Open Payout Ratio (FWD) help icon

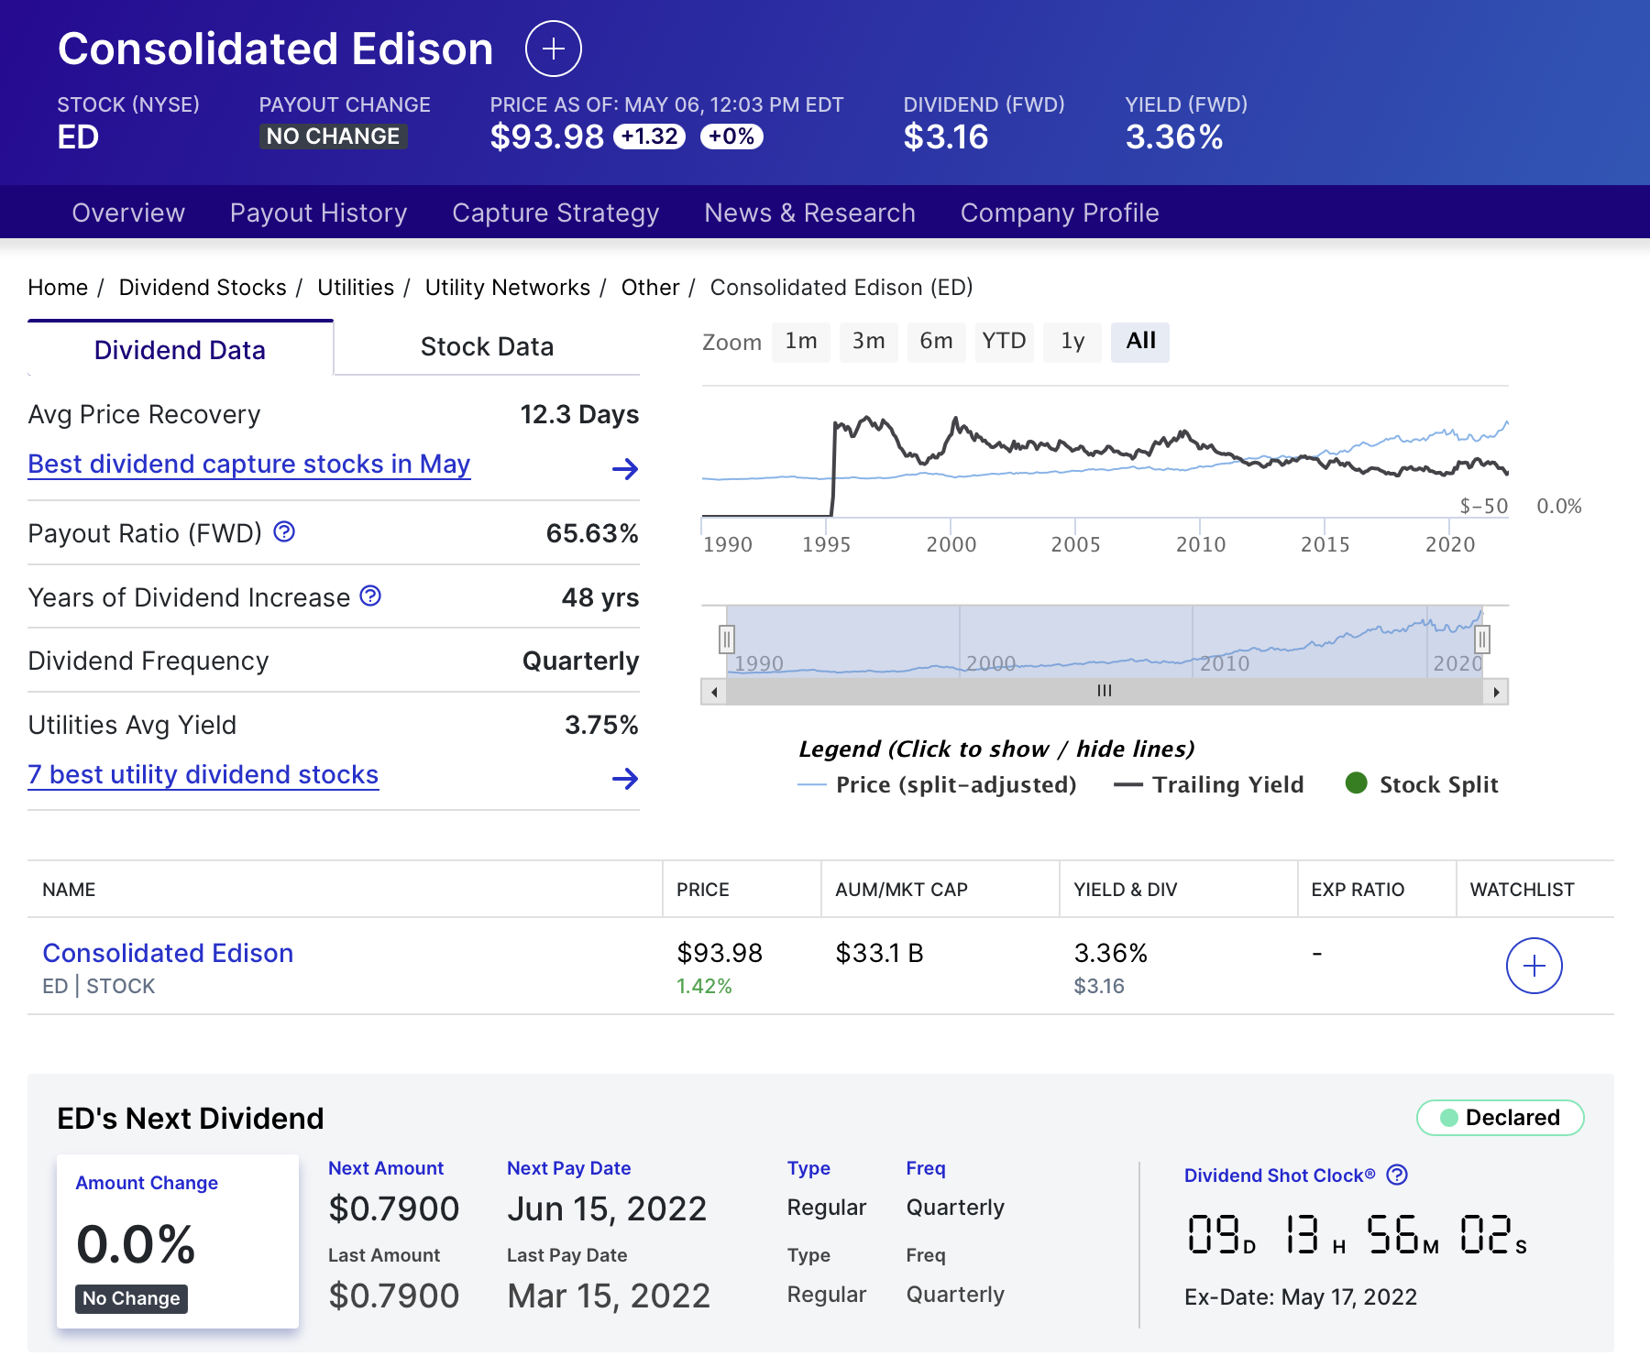pos(284,531)
